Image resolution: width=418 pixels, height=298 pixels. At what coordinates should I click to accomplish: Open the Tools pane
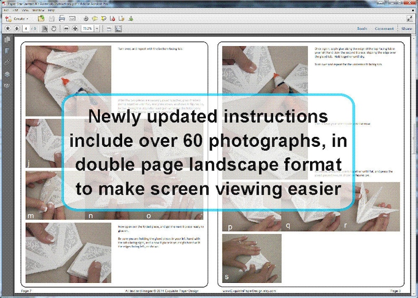tap(362, 28)
